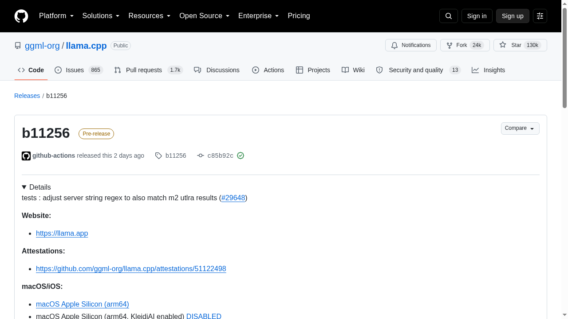Go to Releases breadcrumb link

tap(27, 96)
